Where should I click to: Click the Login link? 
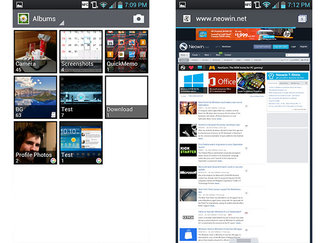(x=294, y=47)
